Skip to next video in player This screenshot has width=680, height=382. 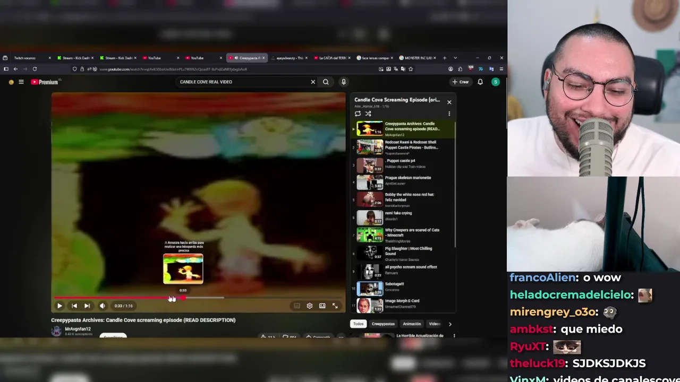(87, 306)
